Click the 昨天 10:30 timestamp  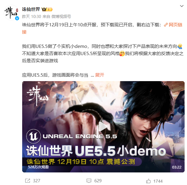coord(31,16)
